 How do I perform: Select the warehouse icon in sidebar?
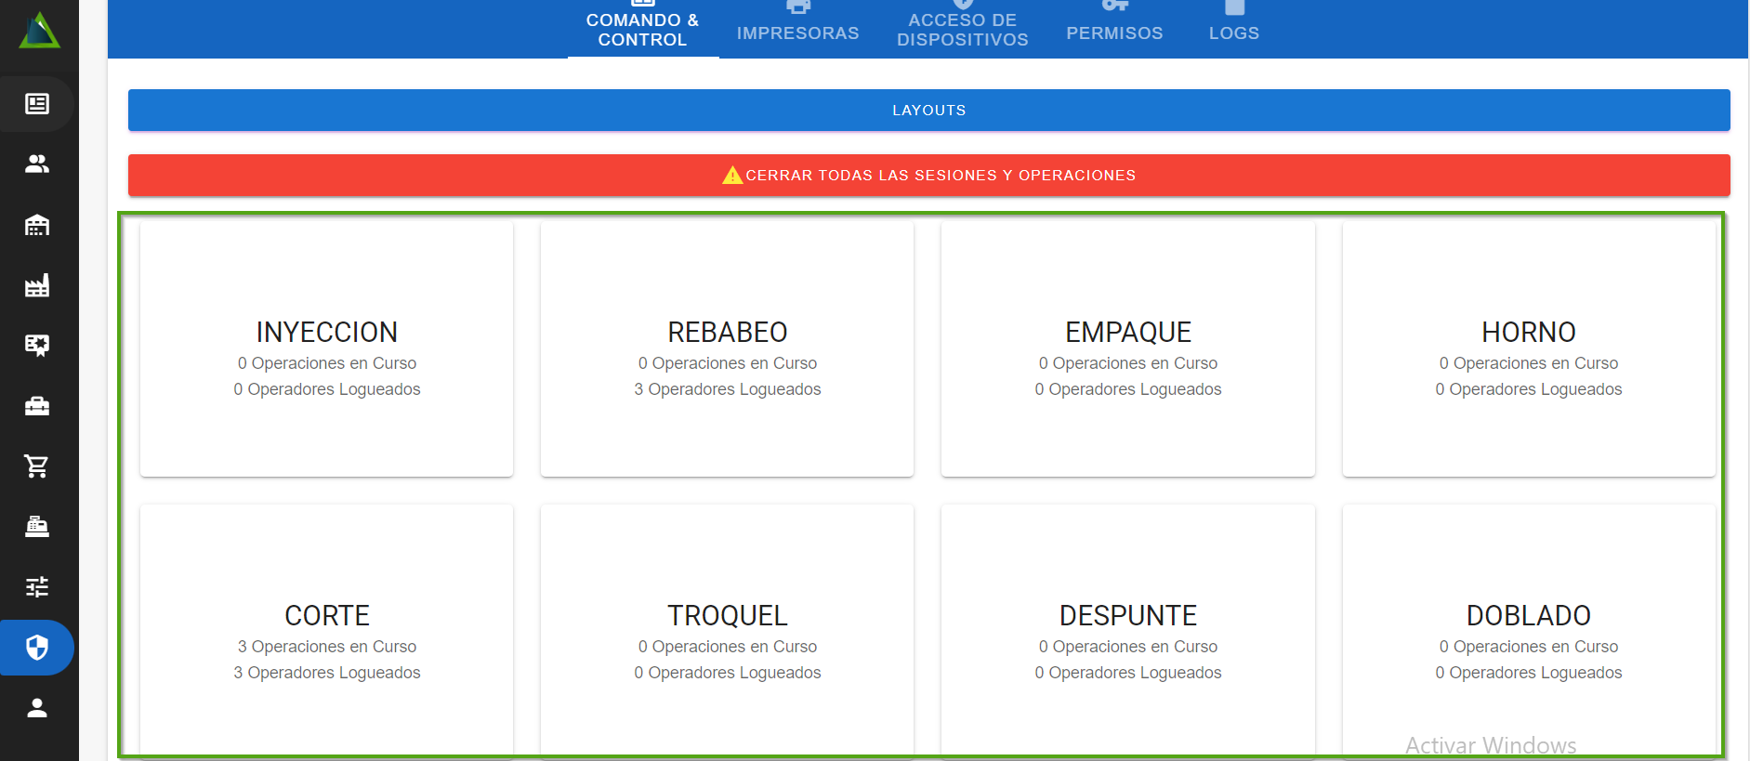coord(37,225)
